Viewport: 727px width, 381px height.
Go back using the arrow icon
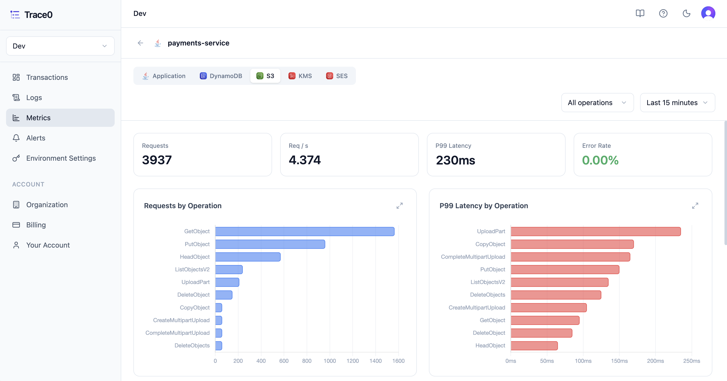point(140,43)
